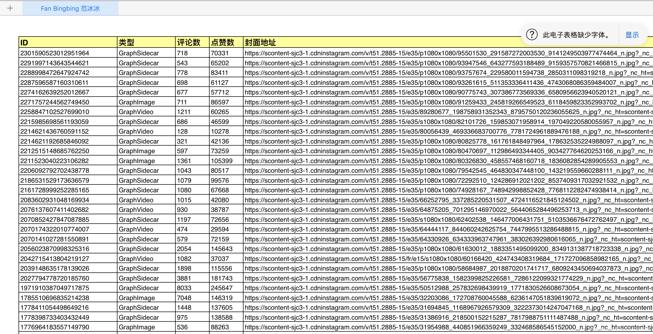The width and height of the screenshot is (653, 334).
Task: Select likes cell showing 105399
Action: tap(226, 161)
